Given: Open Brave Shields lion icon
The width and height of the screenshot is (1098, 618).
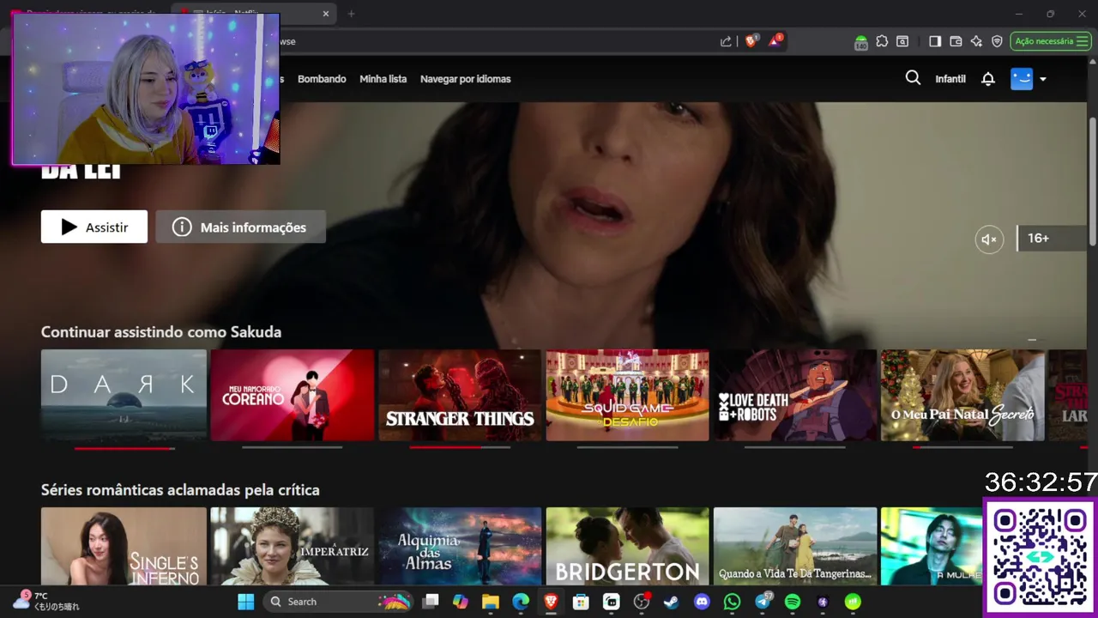Looking at the screenshot, I should [x=751, y=40].
